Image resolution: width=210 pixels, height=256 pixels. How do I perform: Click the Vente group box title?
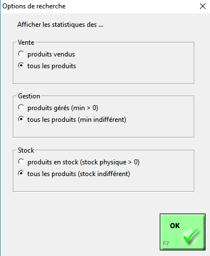tap(26, 42)
